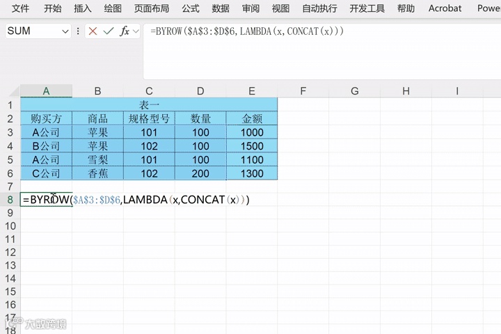Click the C公司 cell

coord(47,173)
